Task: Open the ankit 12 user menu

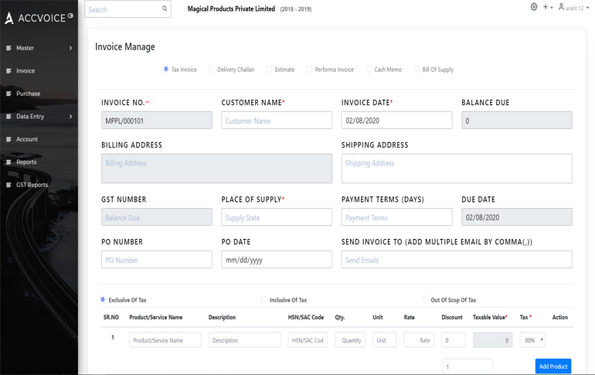Action: (574, 8)
